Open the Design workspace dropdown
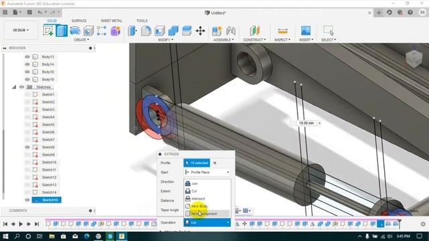The image size is (429, 241). coord(21,30)
